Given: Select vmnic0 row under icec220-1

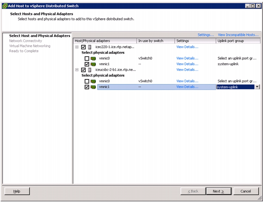Looking at the screenshot, I should click(104, 58).
